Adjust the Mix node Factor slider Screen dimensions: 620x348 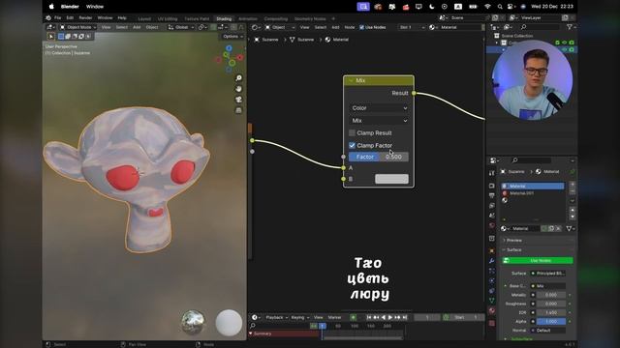pos(379,157)
